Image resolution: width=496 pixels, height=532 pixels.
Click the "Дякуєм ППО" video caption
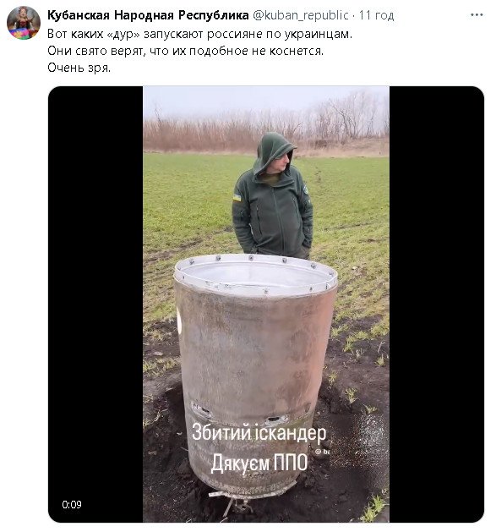(259, 463)
